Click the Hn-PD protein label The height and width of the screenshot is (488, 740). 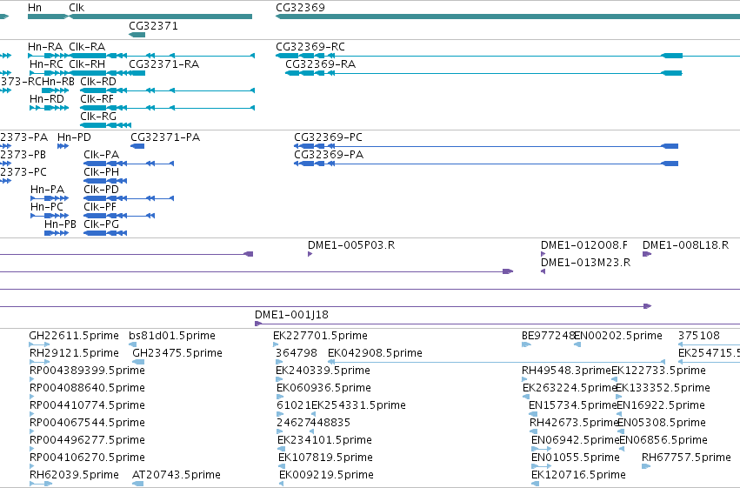(74, 137)
